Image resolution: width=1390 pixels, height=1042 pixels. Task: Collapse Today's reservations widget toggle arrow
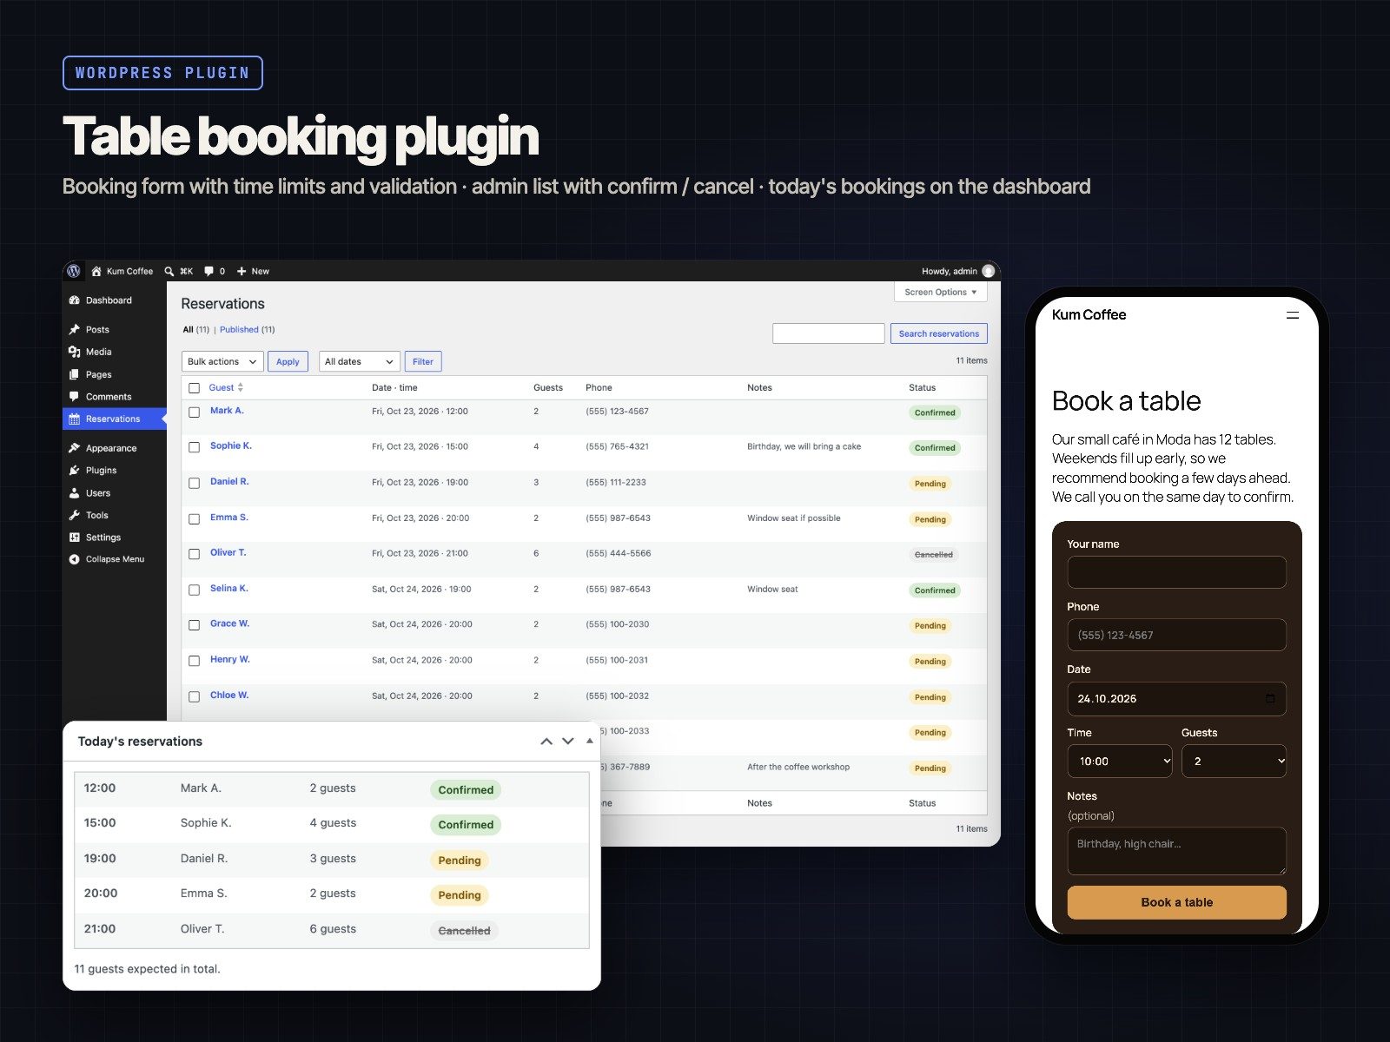590,741
